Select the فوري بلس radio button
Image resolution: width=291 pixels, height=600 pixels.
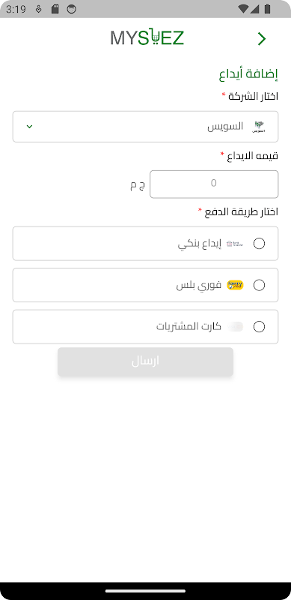(x=259, y=285)
